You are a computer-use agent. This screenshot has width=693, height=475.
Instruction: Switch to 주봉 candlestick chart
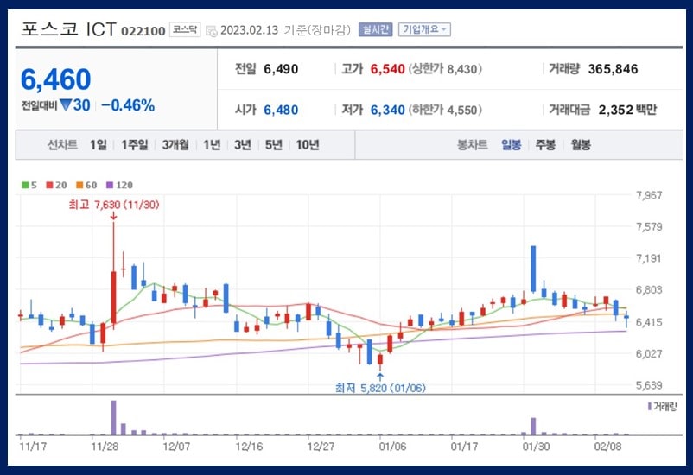[x=546, y=145]
